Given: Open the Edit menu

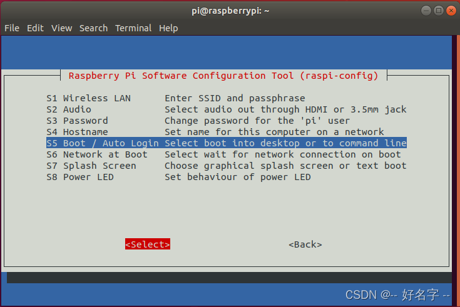Looking at the screenshot, I should pos(35,28).
